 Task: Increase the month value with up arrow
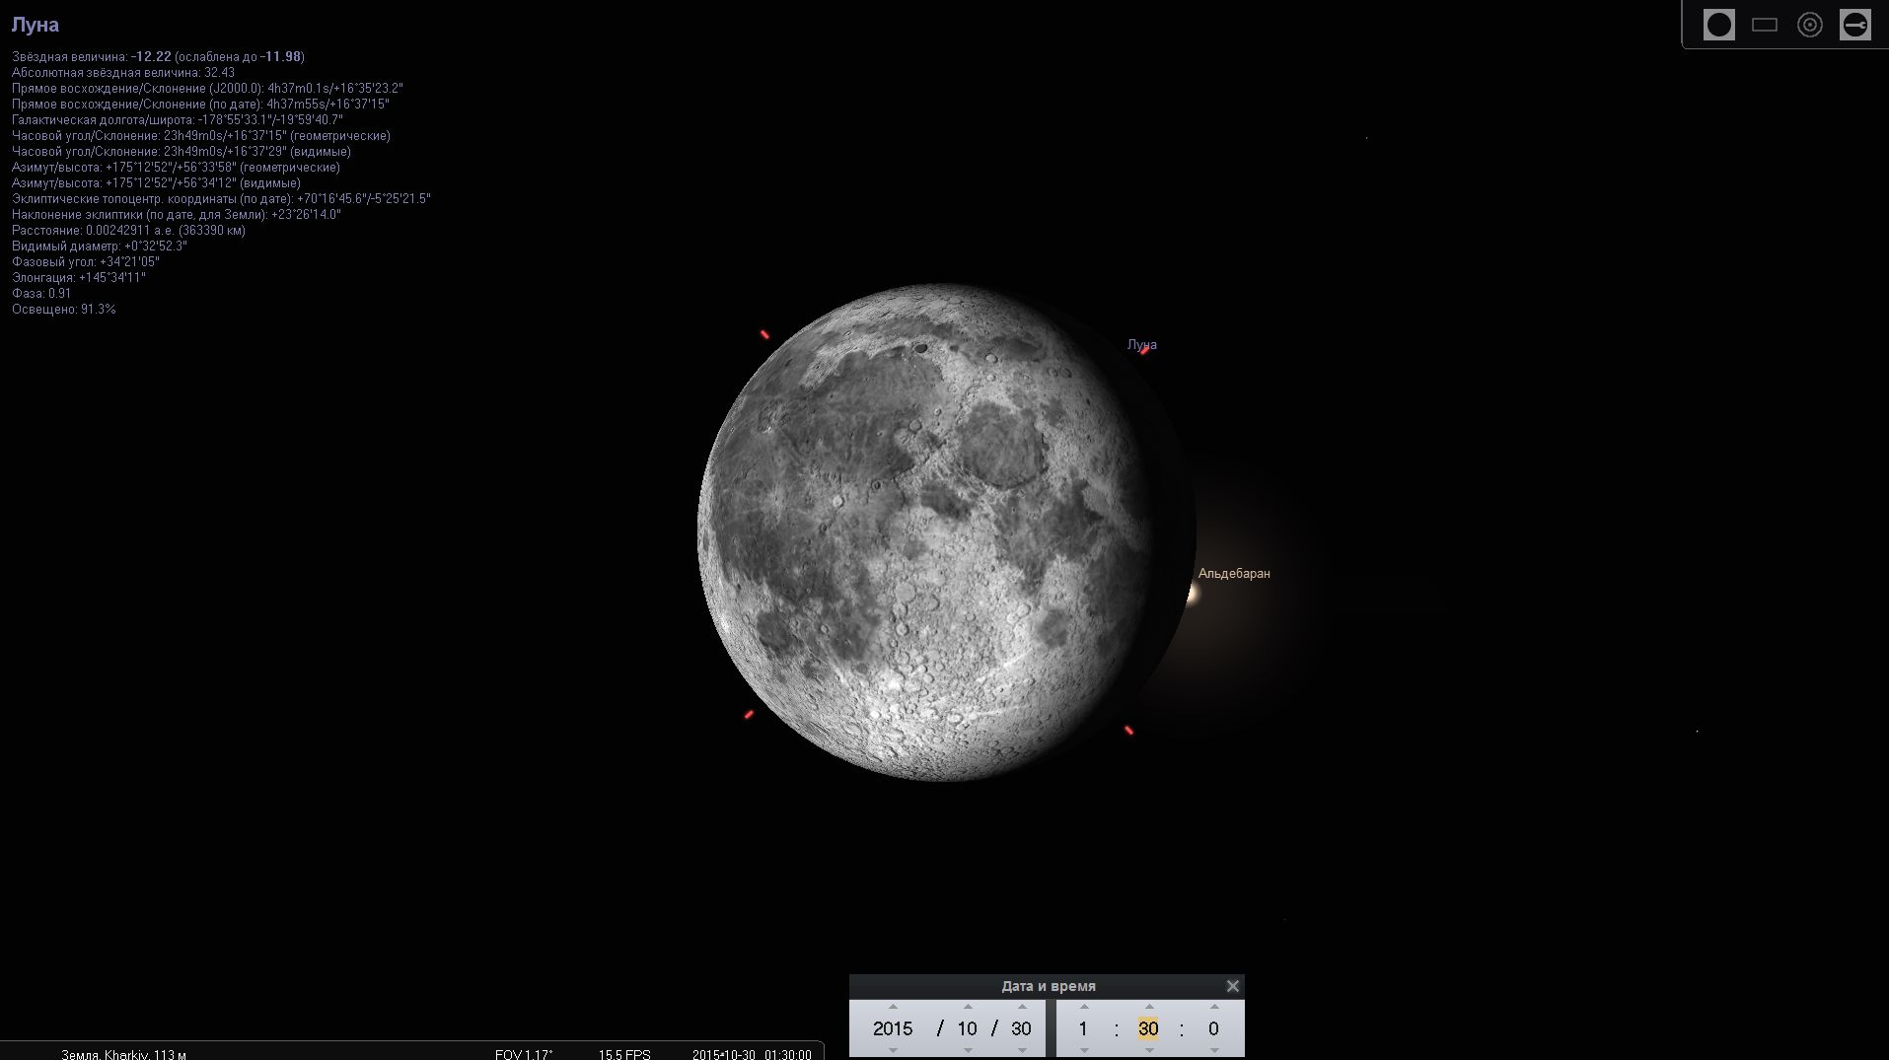click(968, 1007)
